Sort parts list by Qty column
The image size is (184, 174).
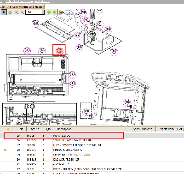(x=48, y=129)
